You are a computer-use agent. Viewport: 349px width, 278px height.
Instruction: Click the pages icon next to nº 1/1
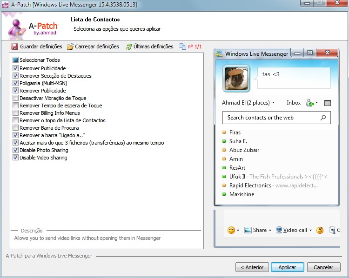[x=183, y=46]
